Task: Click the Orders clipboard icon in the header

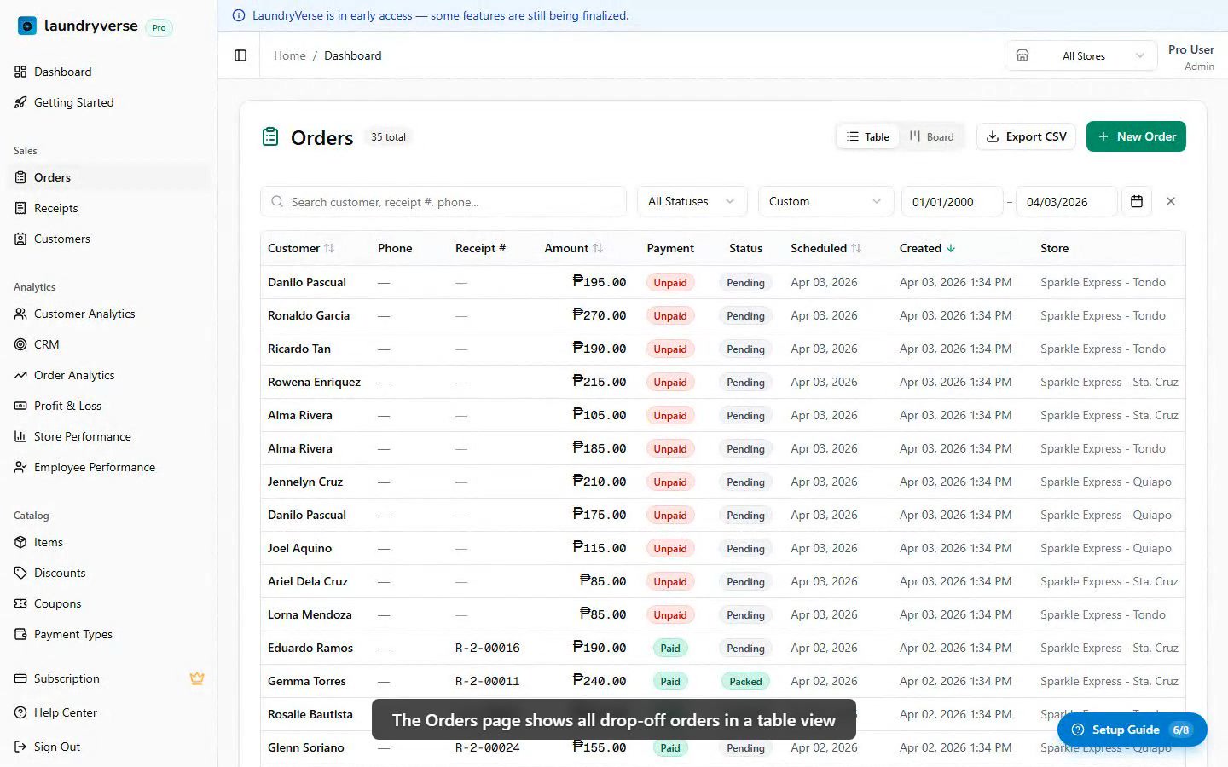Action: 270,136
